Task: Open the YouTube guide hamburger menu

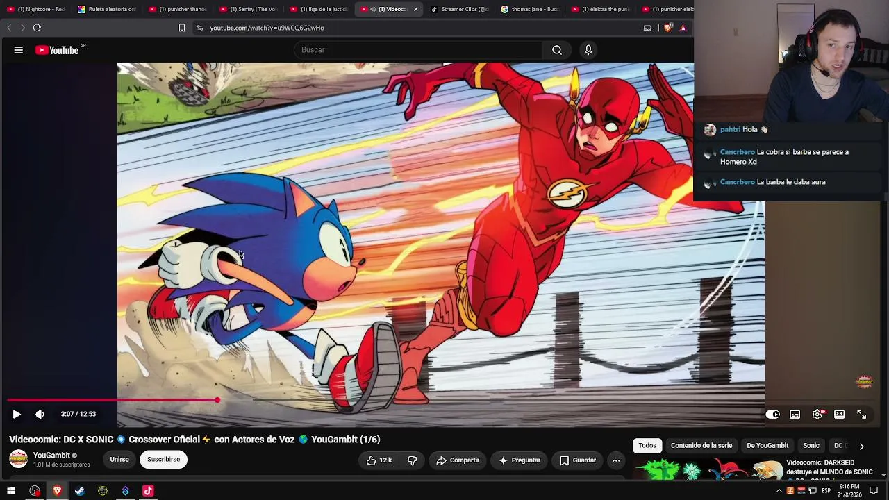Action: tap(19, 50)
